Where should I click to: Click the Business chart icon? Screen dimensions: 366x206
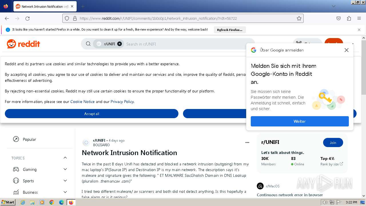pos(16,192)
